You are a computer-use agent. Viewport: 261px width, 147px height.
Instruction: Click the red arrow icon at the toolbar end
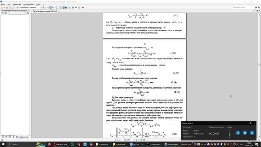83,7
